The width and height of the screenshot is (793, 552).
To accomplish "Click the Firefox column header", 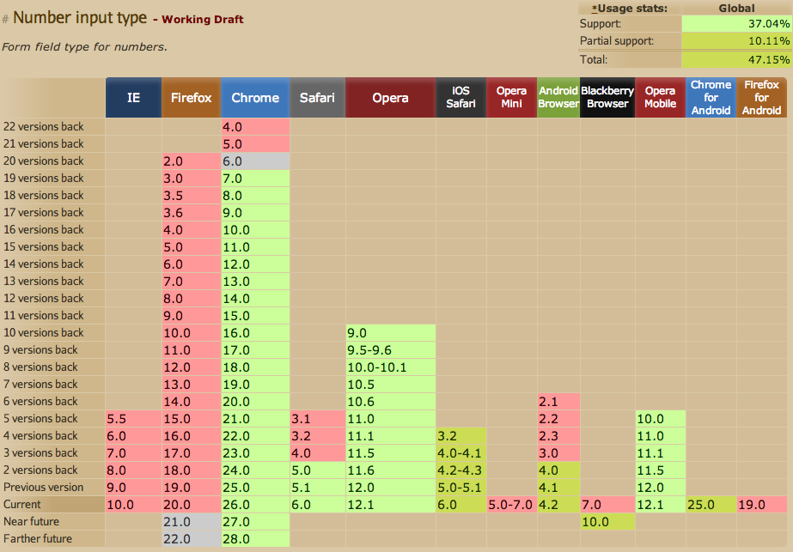I will 192,98.
